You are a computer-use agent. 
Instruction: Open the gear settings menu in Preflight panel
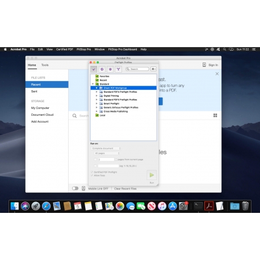[153, 69]
